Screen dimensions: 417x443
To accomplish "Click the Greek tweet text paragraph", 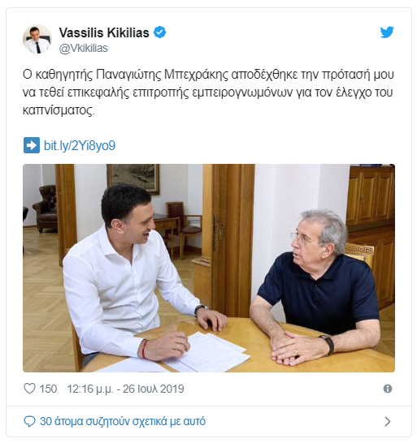I will coord(208,92).
